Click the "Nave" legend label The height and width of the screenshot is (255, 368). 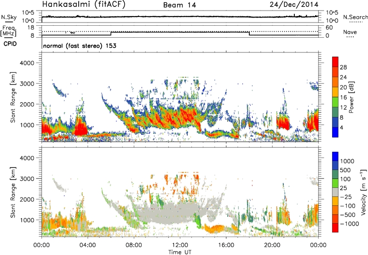[x=350, y=32]
